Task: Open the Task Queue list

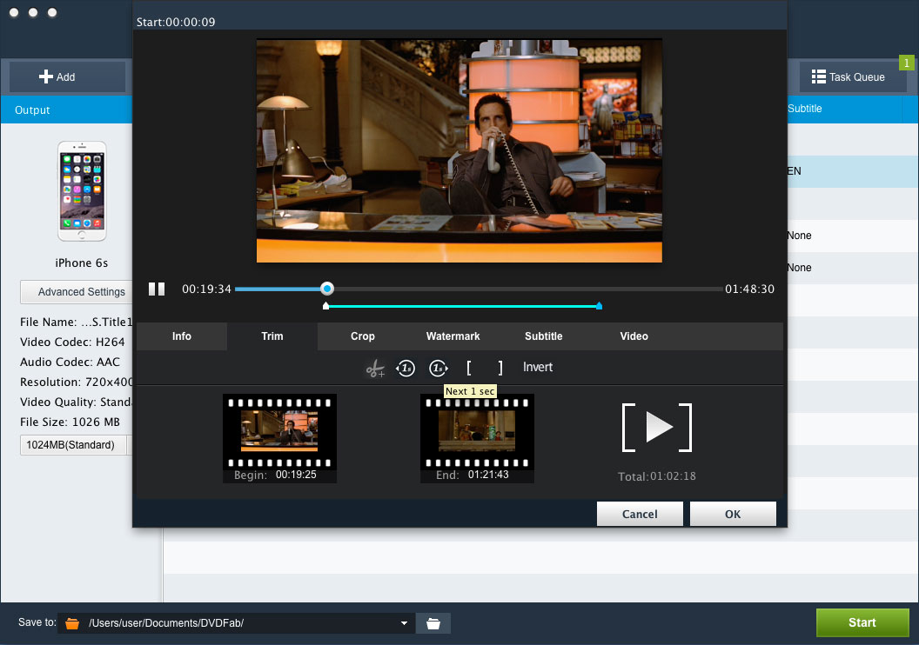Action: (853, 76)
